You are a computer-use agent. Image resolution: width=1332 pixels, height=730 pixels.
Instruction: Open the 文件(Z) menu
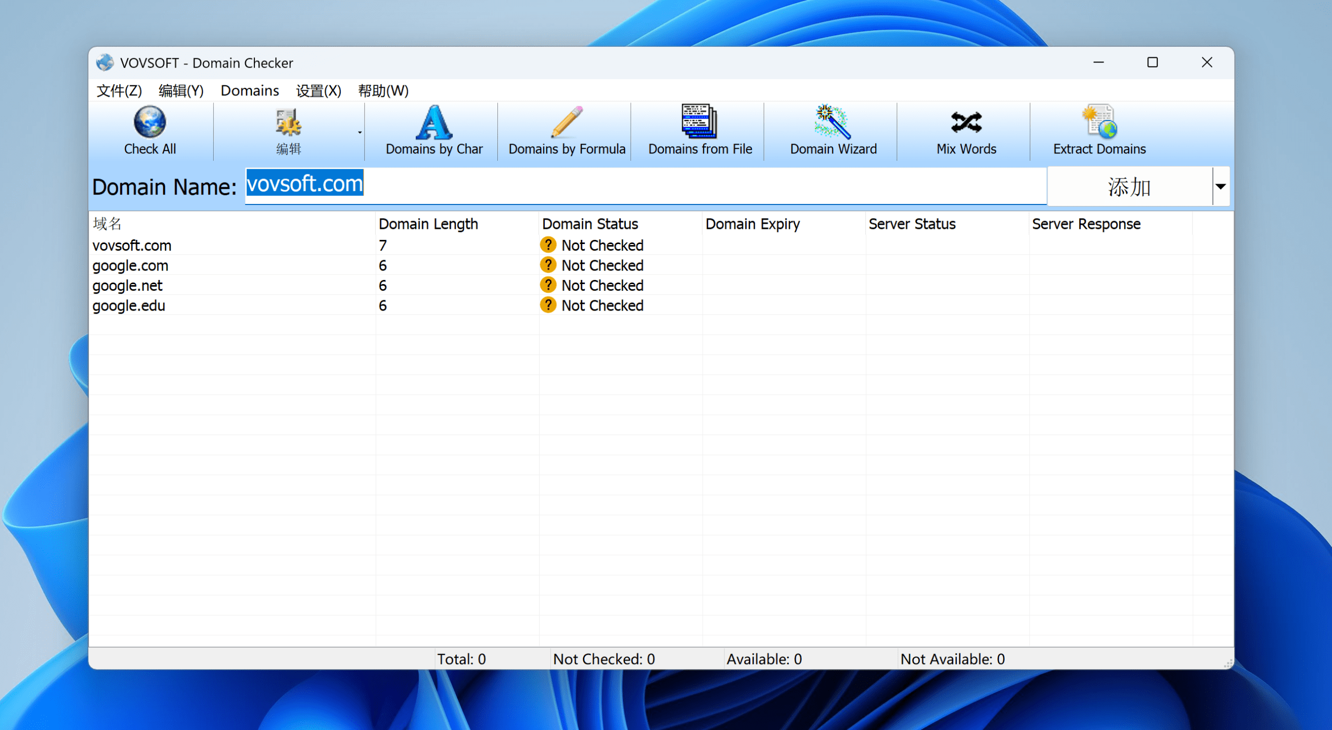pyautogui.click(x=119, y=91)
